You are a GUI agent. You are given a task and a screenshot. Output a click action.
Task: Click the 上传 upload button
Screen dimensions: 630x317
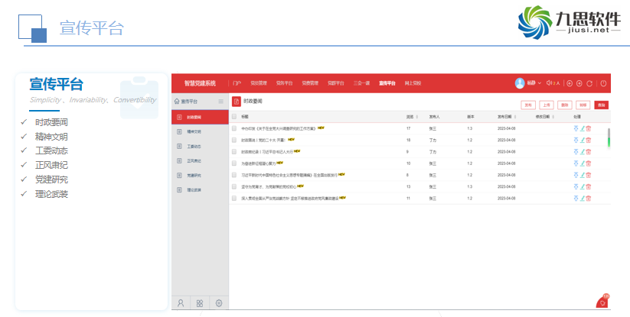click(547, 105)
